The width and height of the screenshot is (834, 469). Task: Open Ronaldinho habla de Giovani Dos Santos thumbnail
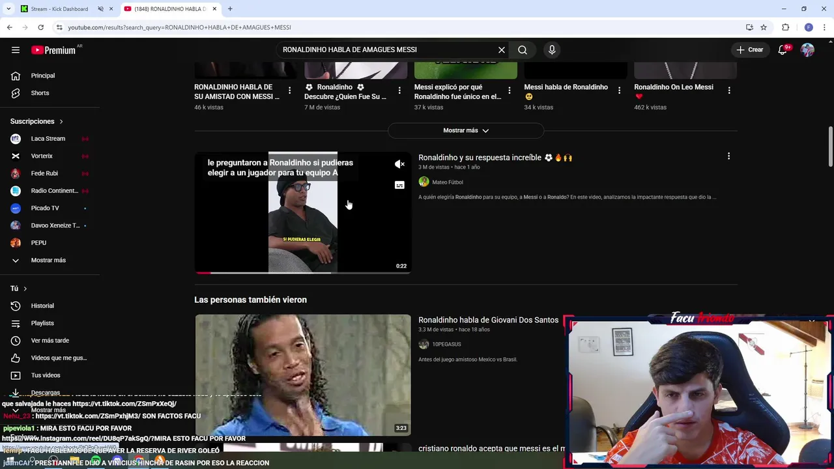click(x=303, y=375)
